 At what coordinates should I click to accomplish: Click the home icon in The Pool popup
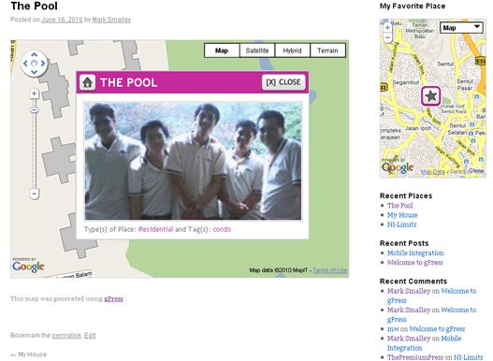point(87,82)
